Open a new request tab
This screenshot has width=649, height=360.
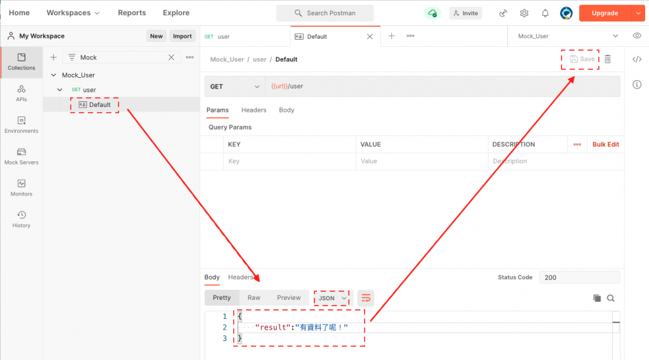tap(392, 36)
